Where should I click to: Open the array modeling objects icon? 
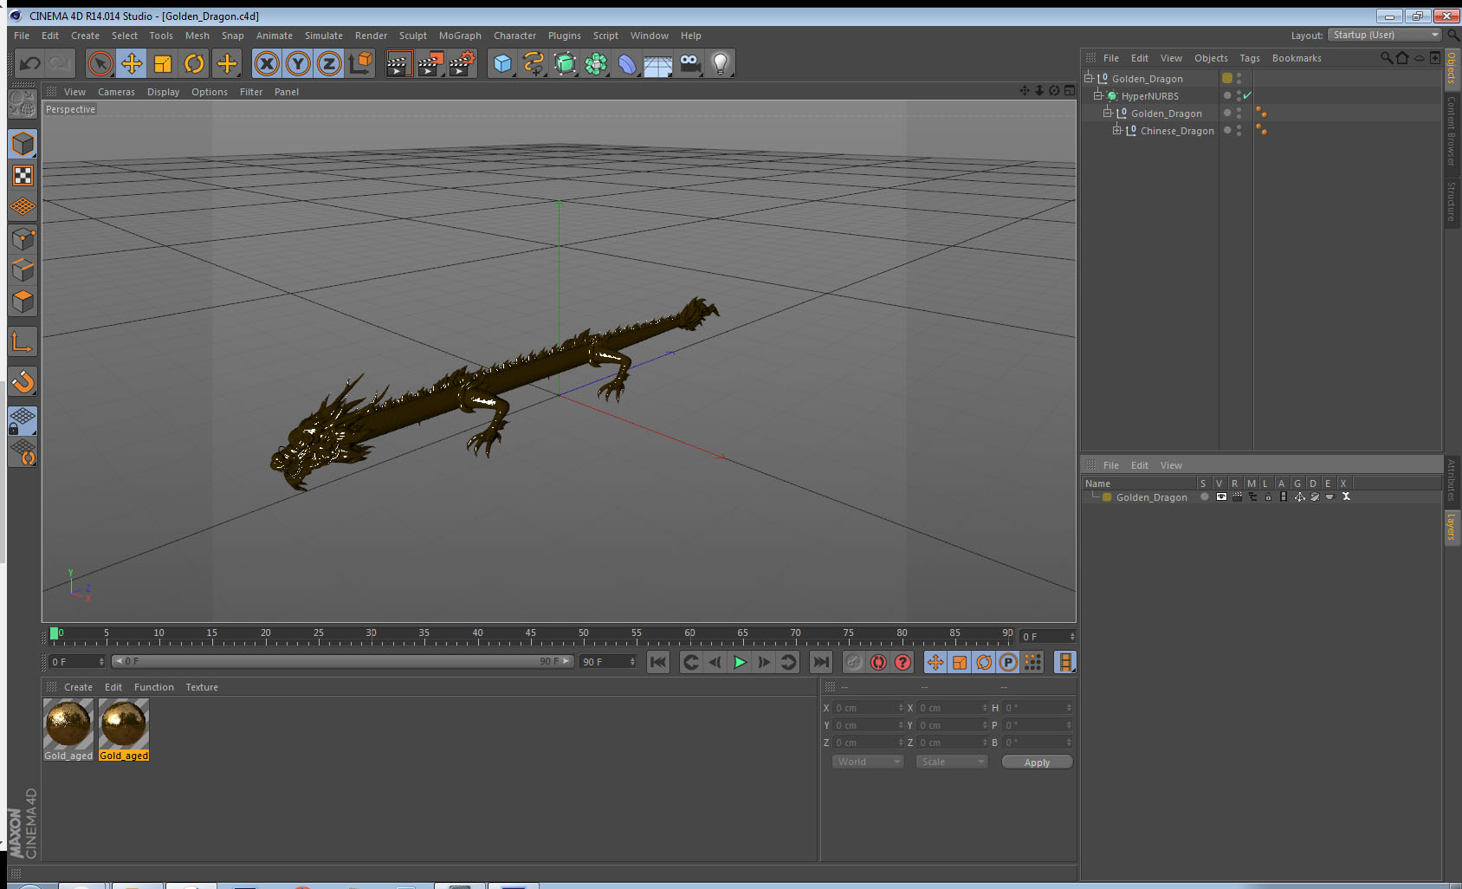596,63
